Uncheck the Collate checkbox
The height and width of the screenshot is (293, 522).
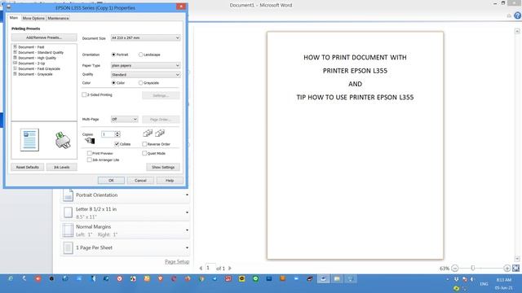pos(117,144)
